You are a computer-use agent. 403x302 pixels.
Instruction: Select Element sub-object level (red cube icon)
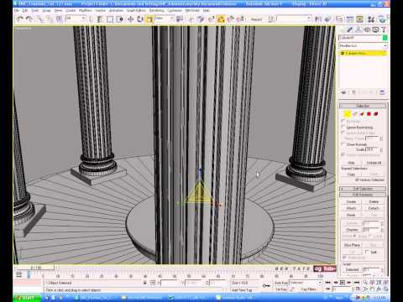(376, 114)
